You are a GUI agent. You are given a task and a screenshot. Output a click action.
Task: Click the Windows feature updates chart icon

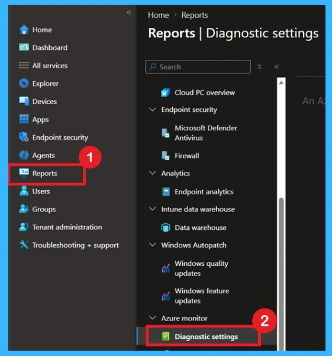166,296
